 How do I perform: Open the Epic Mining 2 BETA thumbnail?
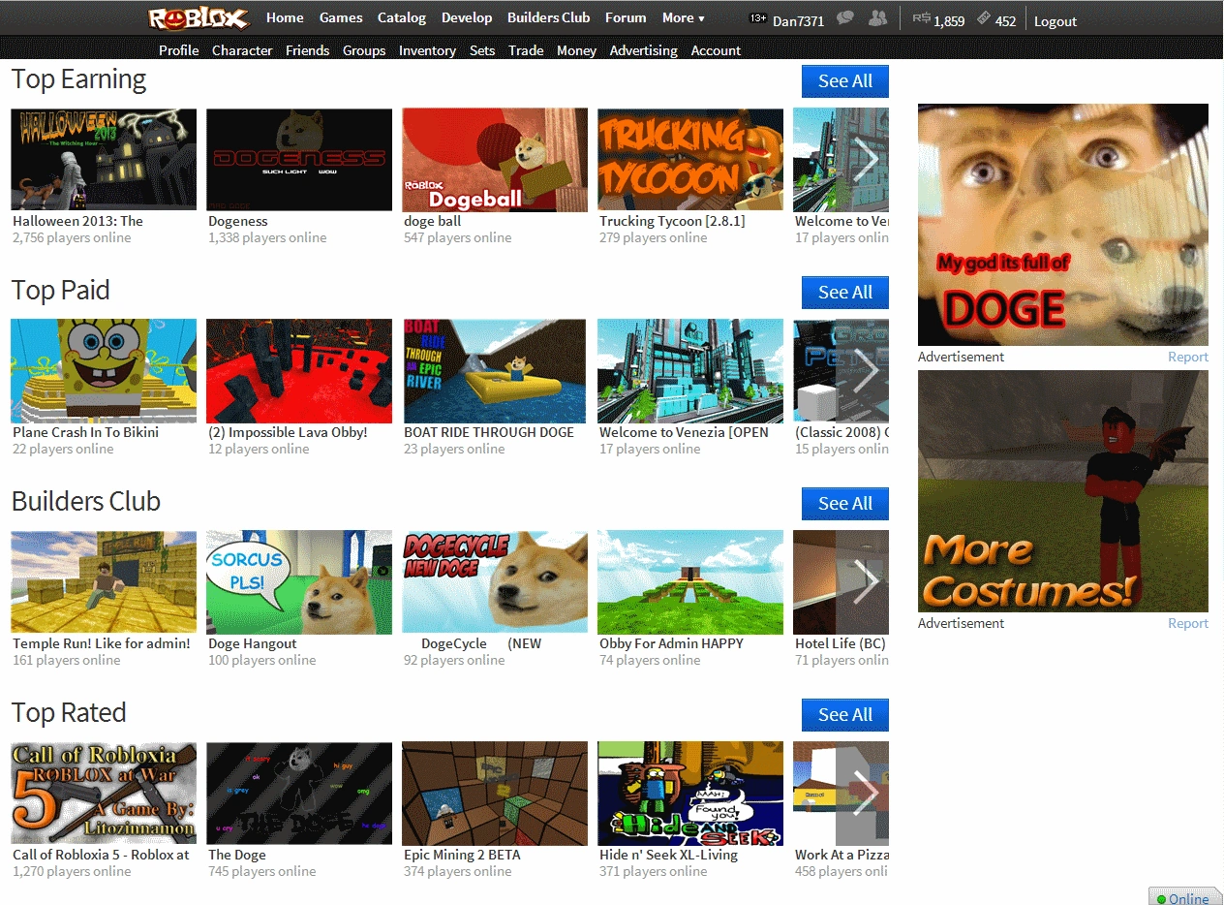pos(495,793)
